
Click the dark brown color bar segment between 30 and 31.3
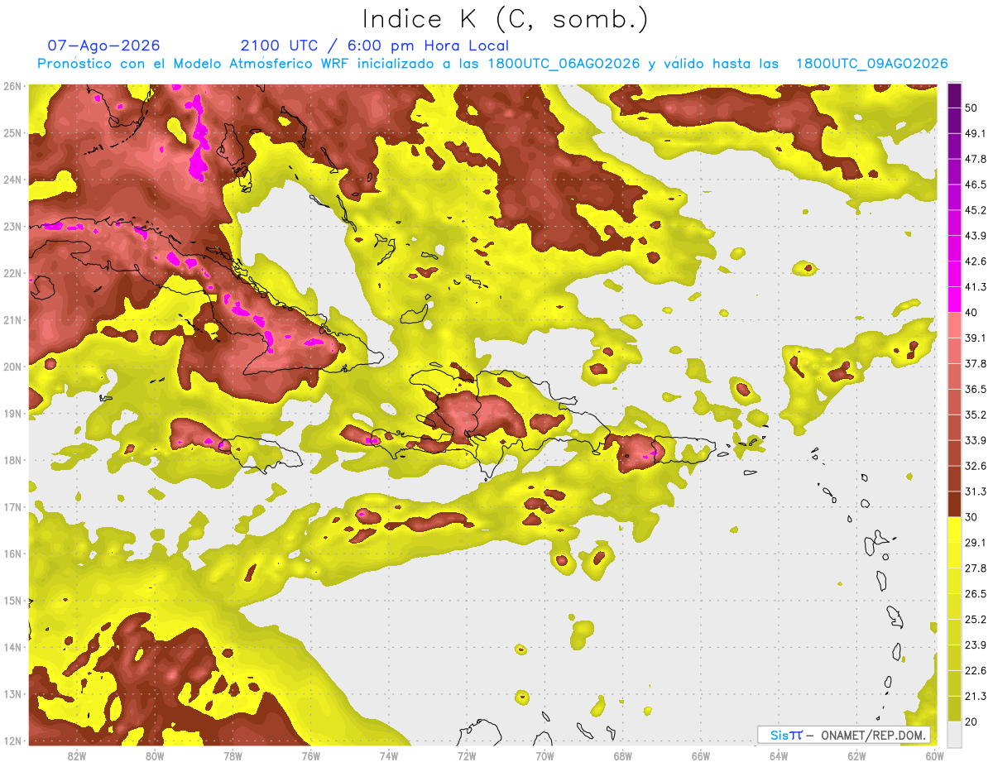(x=954, y=504)
